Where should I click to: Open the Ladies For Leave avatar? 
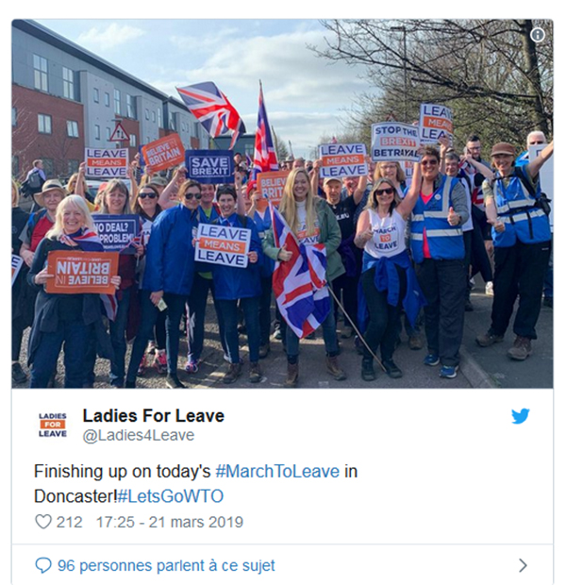pos(53,425)
